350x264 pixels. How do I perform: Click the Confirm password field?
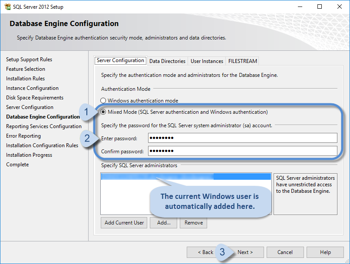242,151
